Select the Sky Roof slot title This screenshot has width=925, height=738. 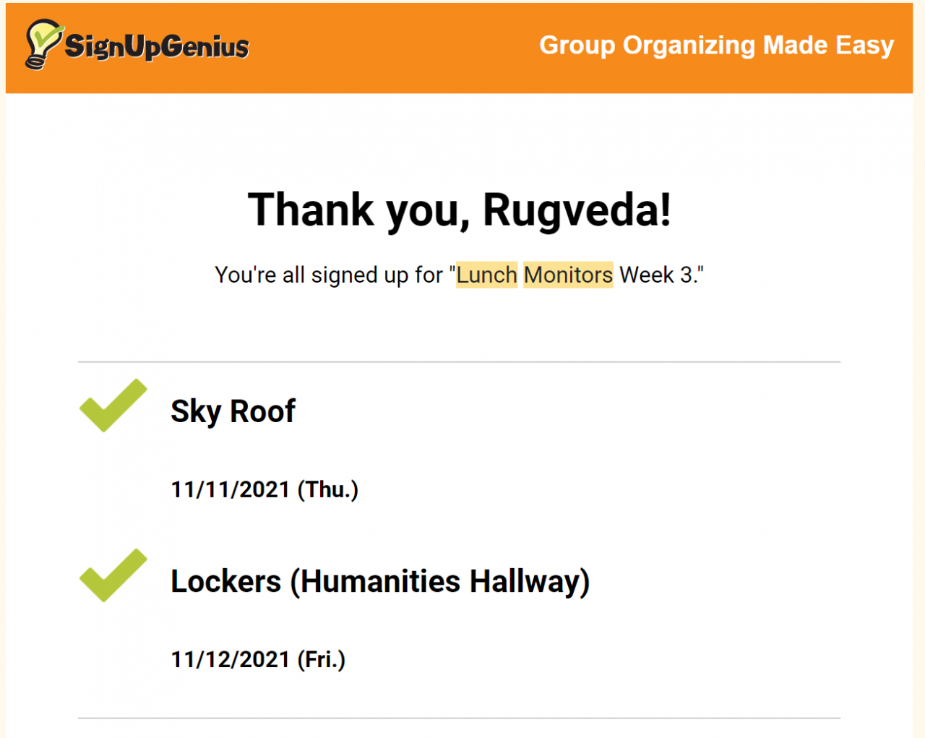point(233,411)
